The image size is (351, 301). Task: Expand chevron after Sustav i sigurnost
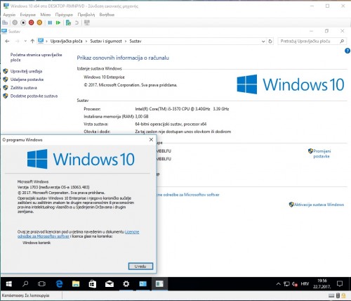click(x=126, y=41)
